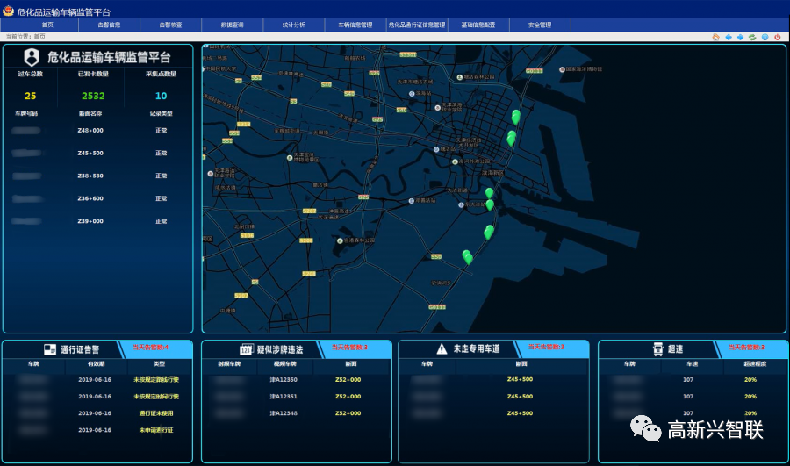790x466 pixels.
Task: Click the vehicle icon beside 超速
Action: (657, 349)
